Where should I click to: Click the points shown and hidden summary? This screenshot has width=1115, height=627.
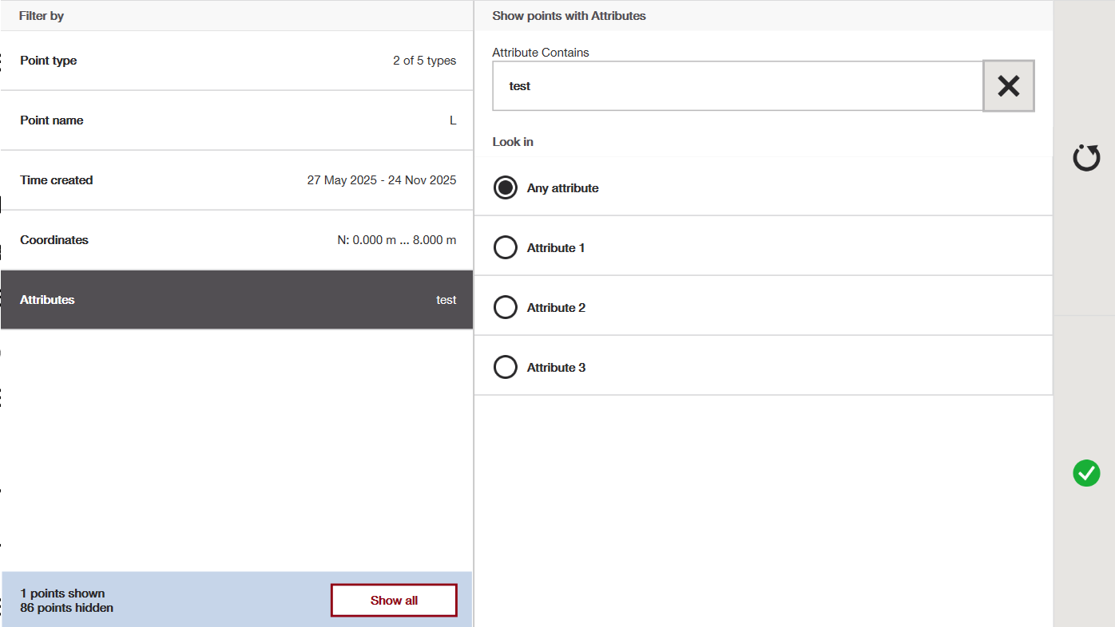point(66,601)
